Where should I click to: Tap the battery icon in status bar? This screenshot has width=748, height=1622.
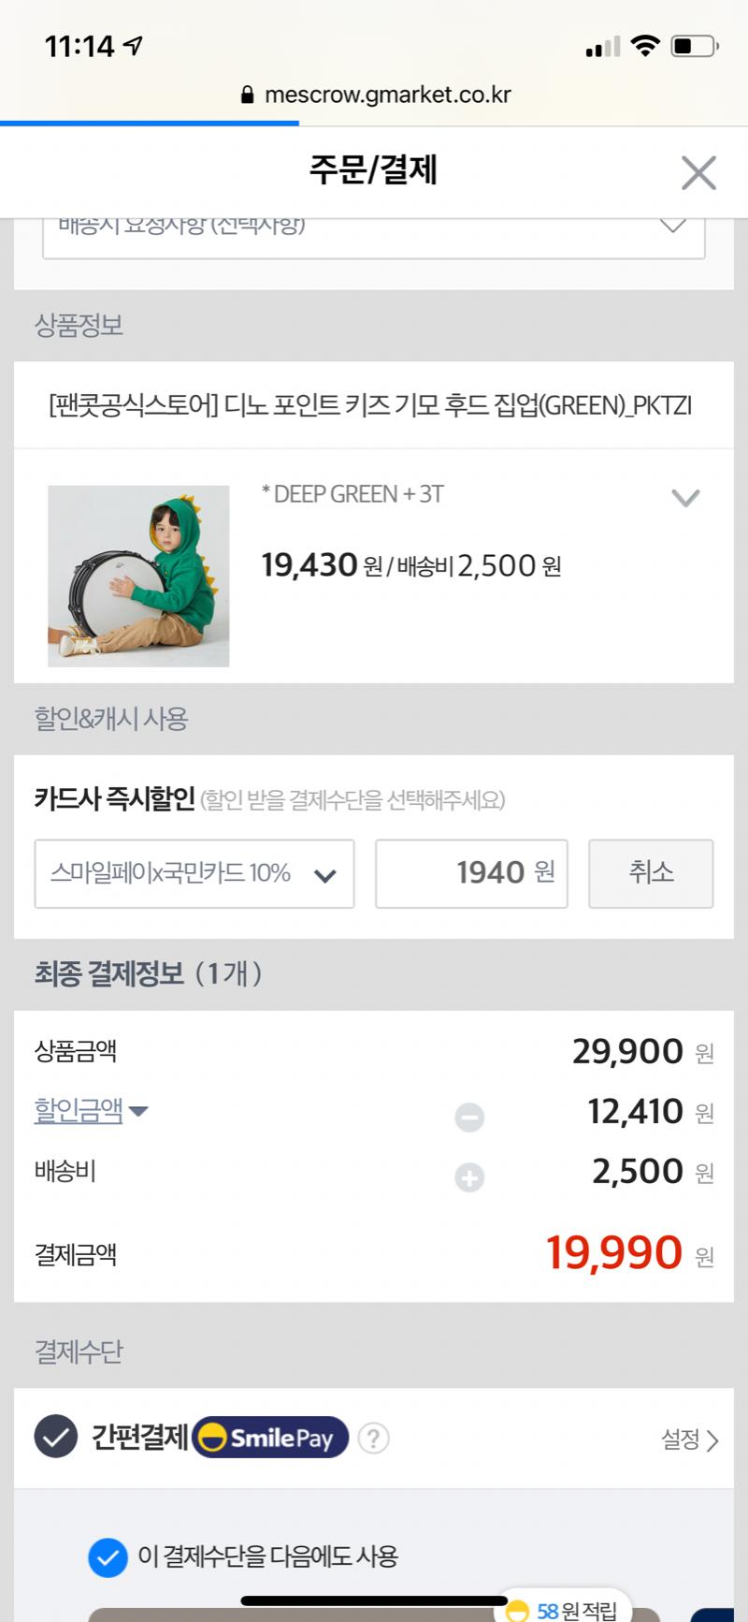tap(693, 46)
